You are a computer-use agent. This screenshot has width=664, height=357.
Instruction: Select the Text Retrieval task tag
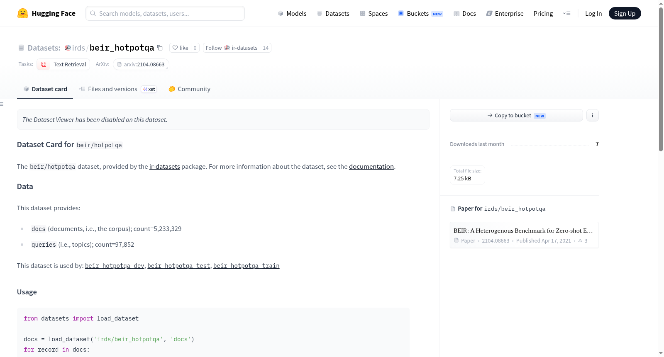63,64
